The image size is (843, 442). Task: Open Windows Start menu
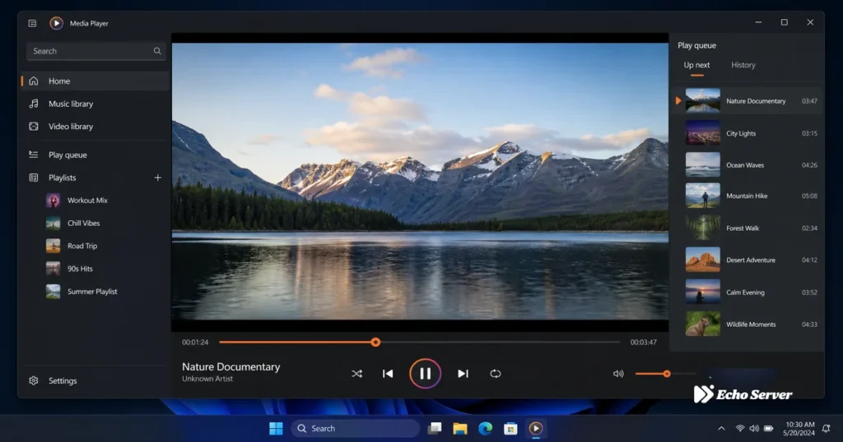click(x=276, y=428)
